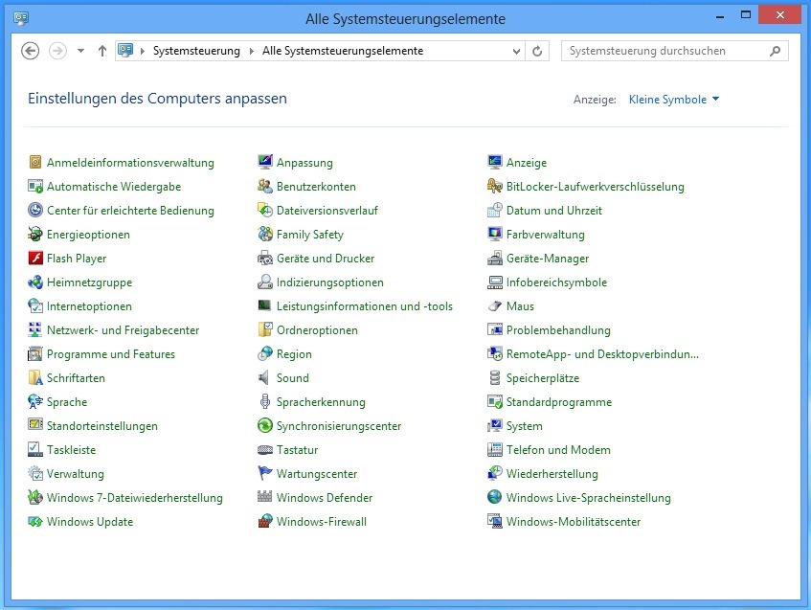Open Windows-Mobilitätscenter
Image resolution: width=811 pixels, height=610 pixels.
point(574,522)
